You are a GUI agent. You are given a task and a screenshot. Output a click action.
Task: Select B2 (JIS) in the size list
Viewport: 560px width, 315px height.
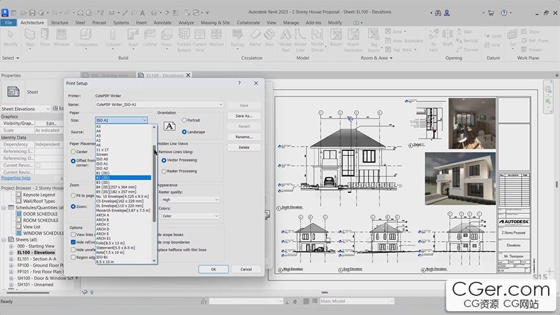tap(123, 178)
